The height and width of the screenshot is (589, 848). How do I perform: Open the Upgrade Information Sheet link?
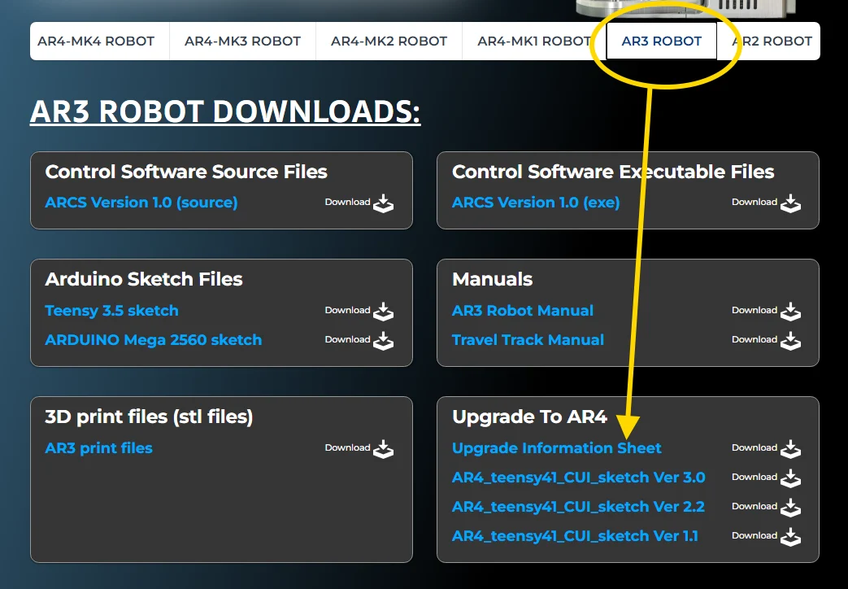tap(556, 448)
